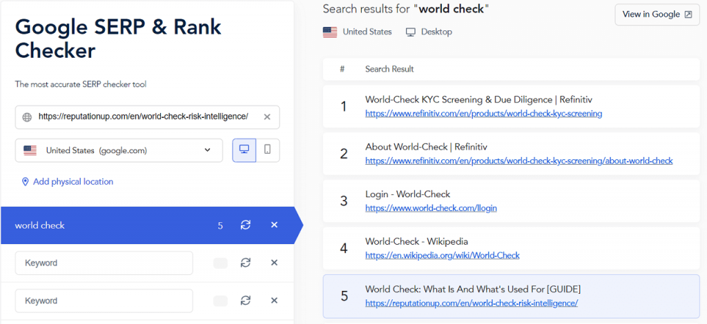
Task: Click the 'Search Result' column header
Action: 389,69
